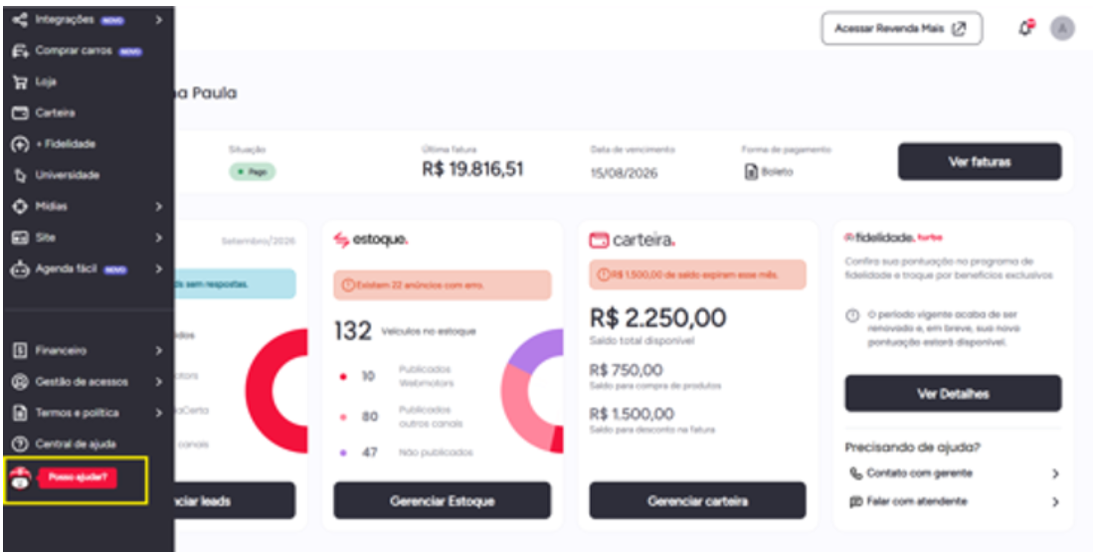This screenshot has height=553, width=1093.
Task: Click the Loja shopping cart icon
Action: tap(20, 82)
